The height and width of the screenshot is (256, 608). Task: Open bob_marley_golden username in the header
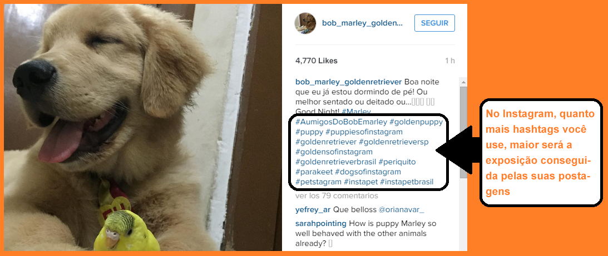click(x=362, y=23)
